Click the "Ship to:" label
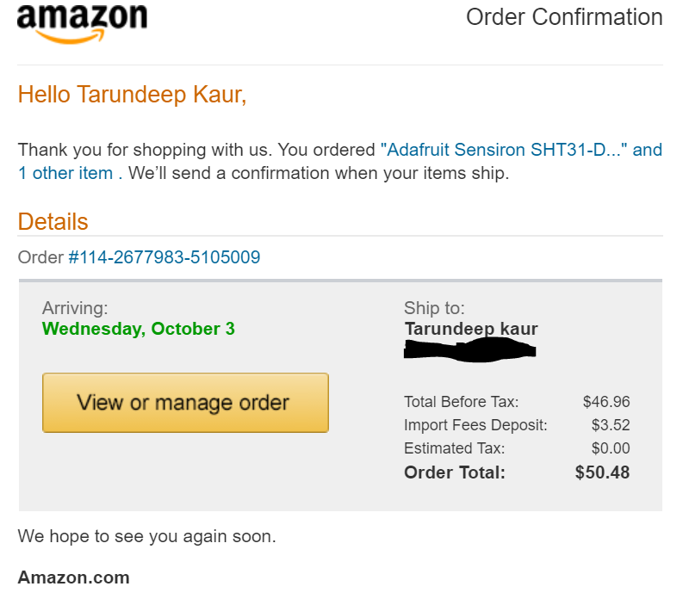Image resolution: width=683 pixels, height=605 pixels. [x=433, y=308]
